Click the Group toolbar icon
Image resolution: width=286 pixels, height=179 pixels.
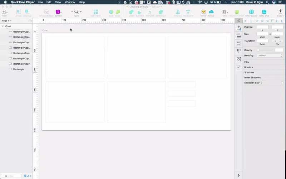(19, 12)
